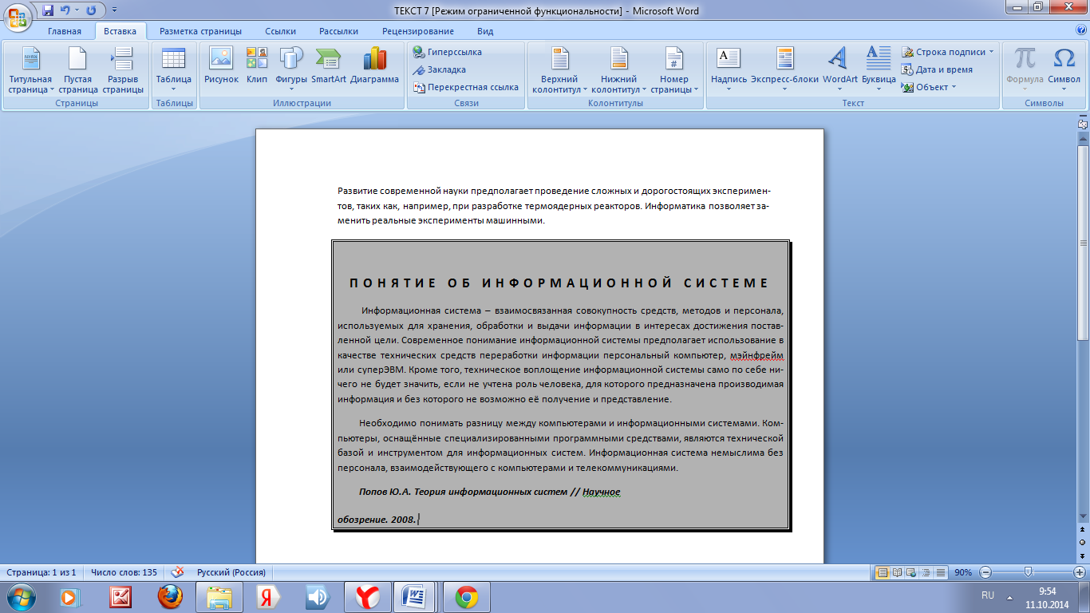1090x613 pixels.
Task: Switch to the Рецензирование tab
Action: [418, 31]
